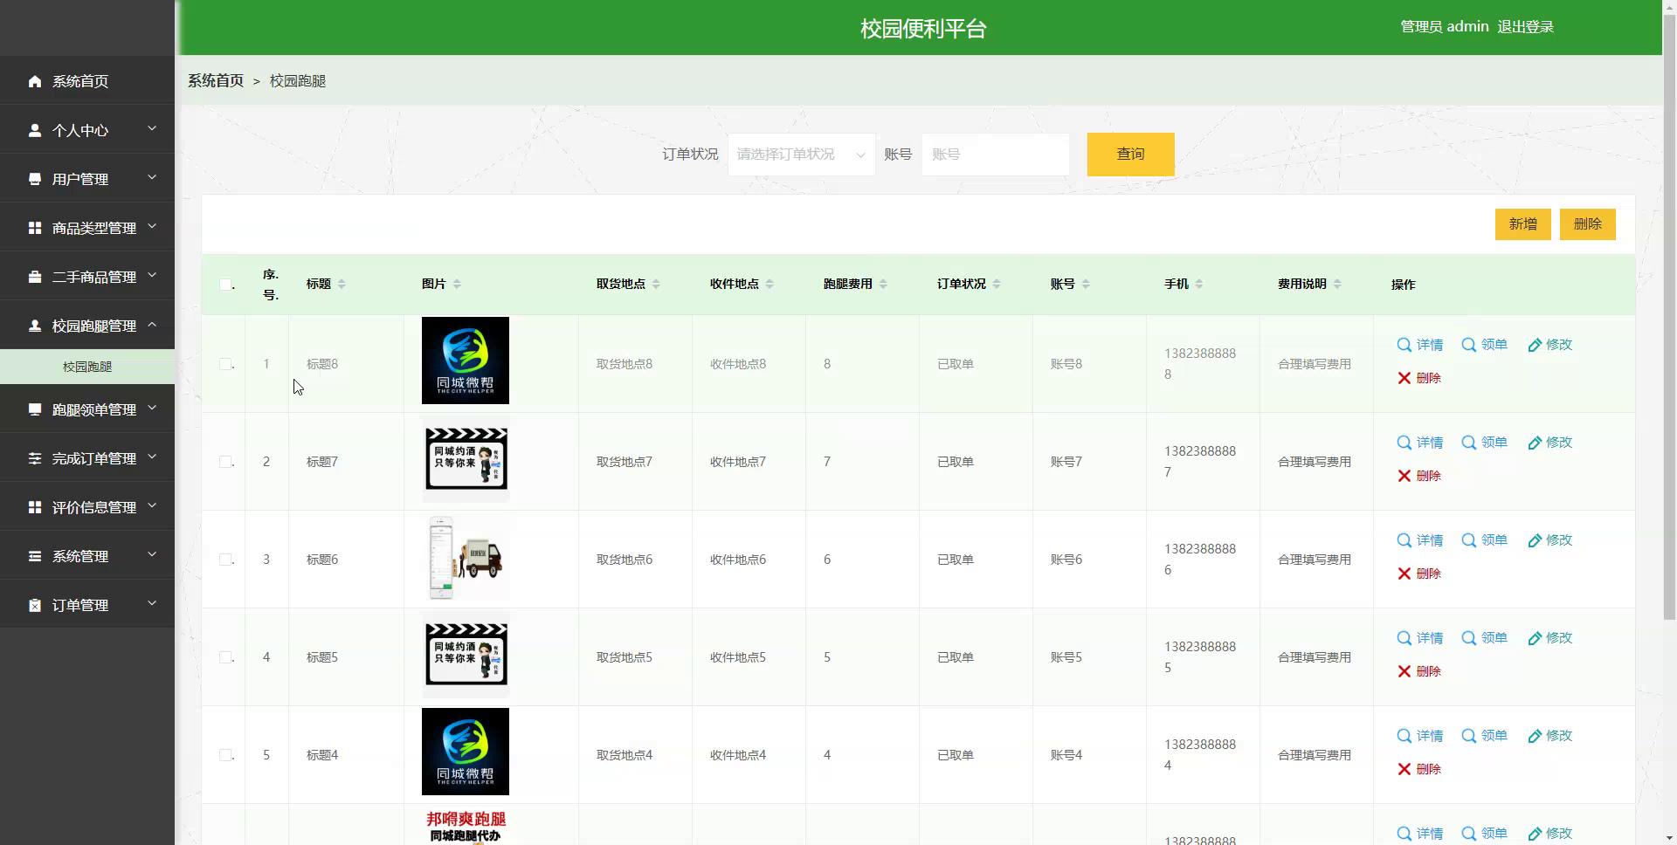
Task: Expand the 用户管理 menu chevron
Action: point(152,177)
